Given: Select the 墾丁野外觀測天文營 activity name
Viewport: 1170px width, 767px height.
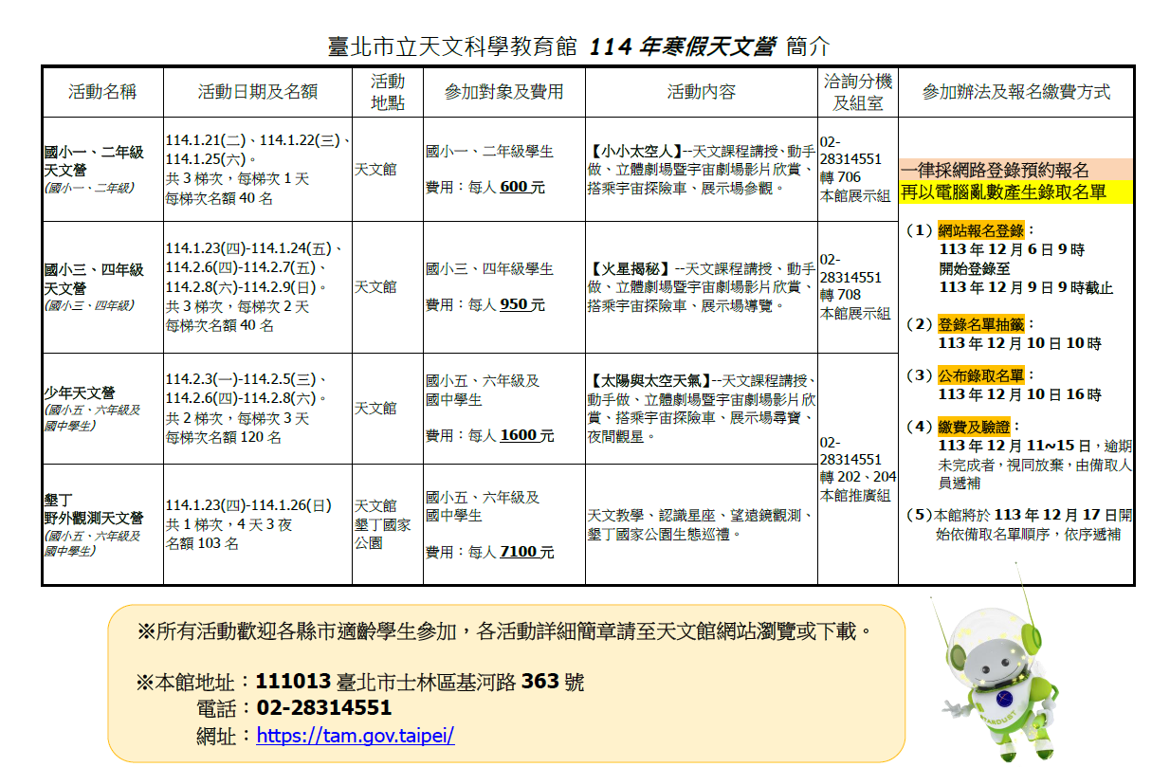Looking at the screenshot, I should 94,509.
